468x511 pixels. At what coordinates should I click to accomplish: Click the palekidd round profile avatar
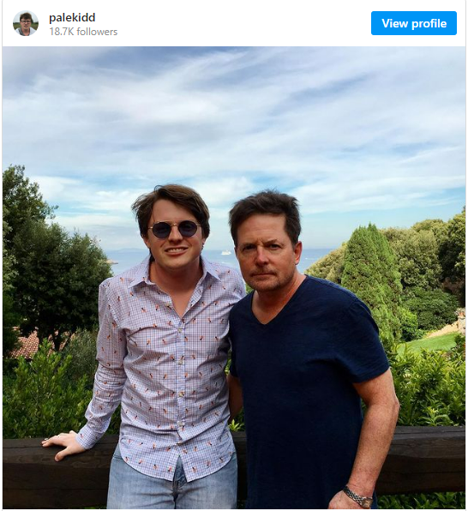pyautogui.click(x=26, y=23)
